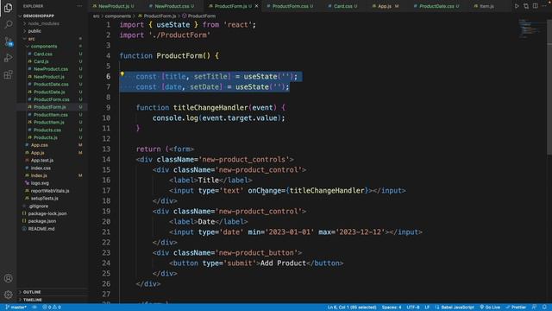Image resolution: width=552 pixels, height=311 pixels.
Task: Collapse the src folder
Action: click(31, 39)
